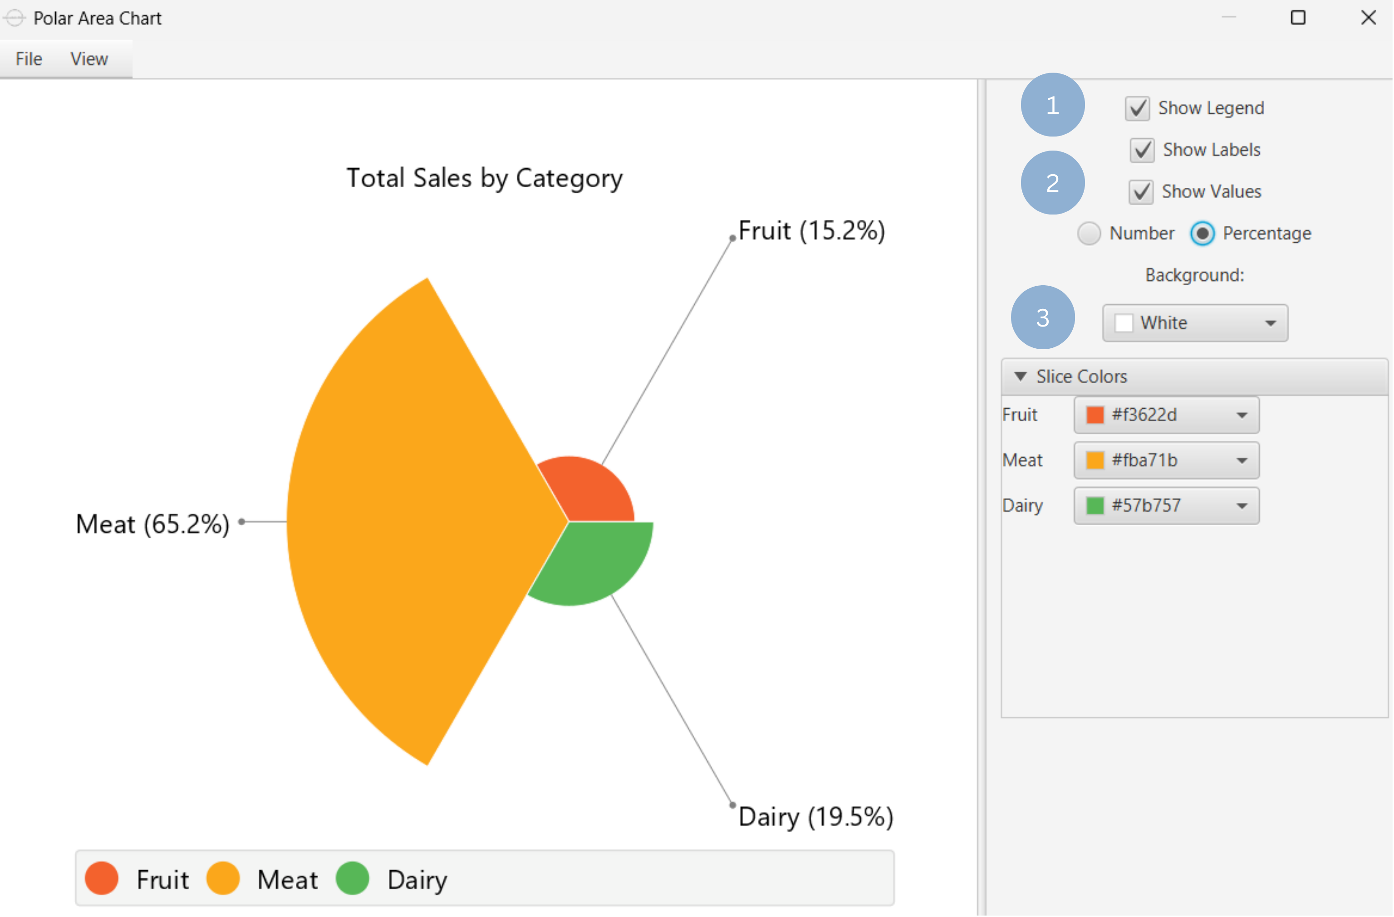Image resolution: width=1394 pixels, height=917 pixels.
Task: Select the Number radio button
Action: click(x=1090, y=233)
